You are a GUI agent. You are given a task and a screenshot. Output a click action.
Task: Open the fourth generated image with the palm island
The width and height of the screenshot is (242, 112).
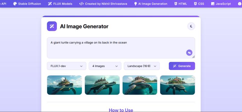coord(178,85)
